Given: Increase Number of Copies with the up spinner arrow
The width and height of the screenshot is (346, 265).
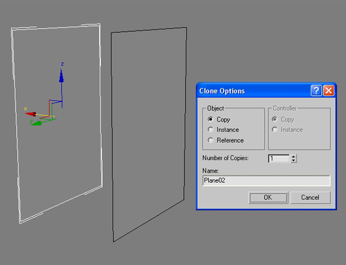Looking at the screenshot, I should coord(294,156).
